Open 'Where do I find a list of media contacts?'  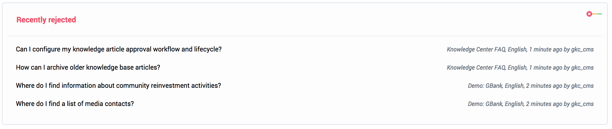coord(75,104)
